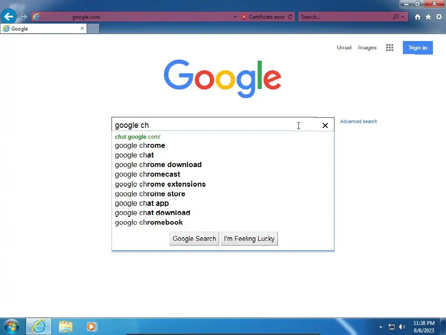The image size is (446, 335).
Task: Click the Google logo
Action: [223, 79]
